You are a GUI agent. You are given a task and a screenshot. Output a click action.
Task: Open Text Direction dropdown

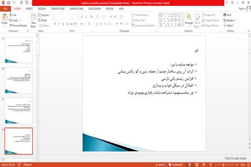click(141, 15)
